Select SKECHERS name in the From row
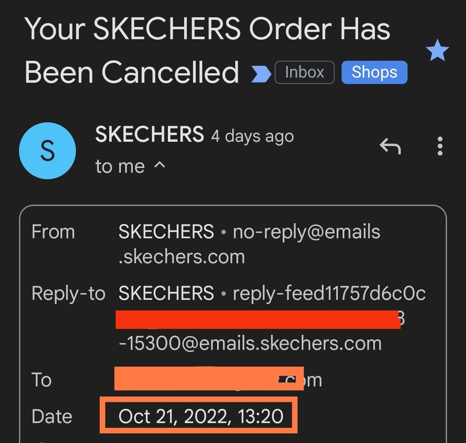Viewport: 466px width, 443px height. click(x=166, y=232)
